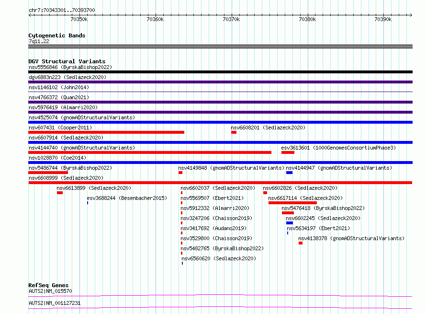Click the nsv4149848 gnomADStructuralVariants label
Image resolution: width=426 pixels, height=314 pixels.
(x=231, y=168)
